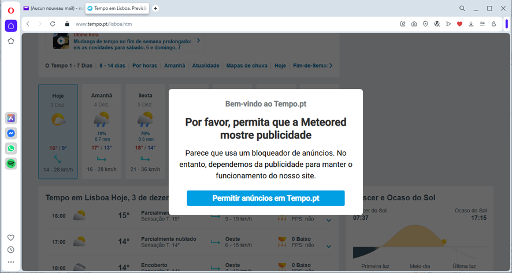
Task: Open the Hoje nav link
Action: [280, 66]
